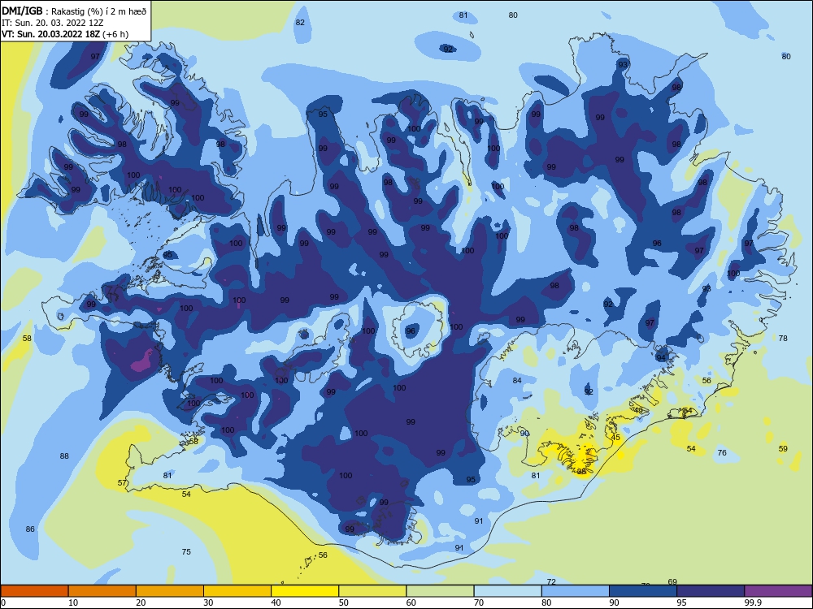Image resolution: width=813 pixels, height=609 pixels.
Task: Click the legend tick label '70'
Action: (x=479, y=603)
